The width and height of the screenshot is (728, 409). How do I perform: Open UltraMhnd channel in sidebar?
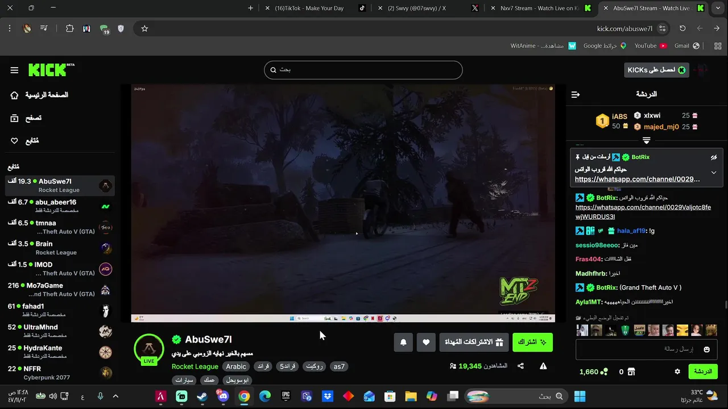coord(60,331)
